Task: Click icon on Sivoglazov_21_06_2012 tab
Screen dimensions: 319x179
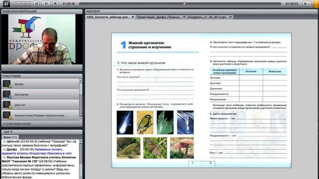Action: [230, 17]
